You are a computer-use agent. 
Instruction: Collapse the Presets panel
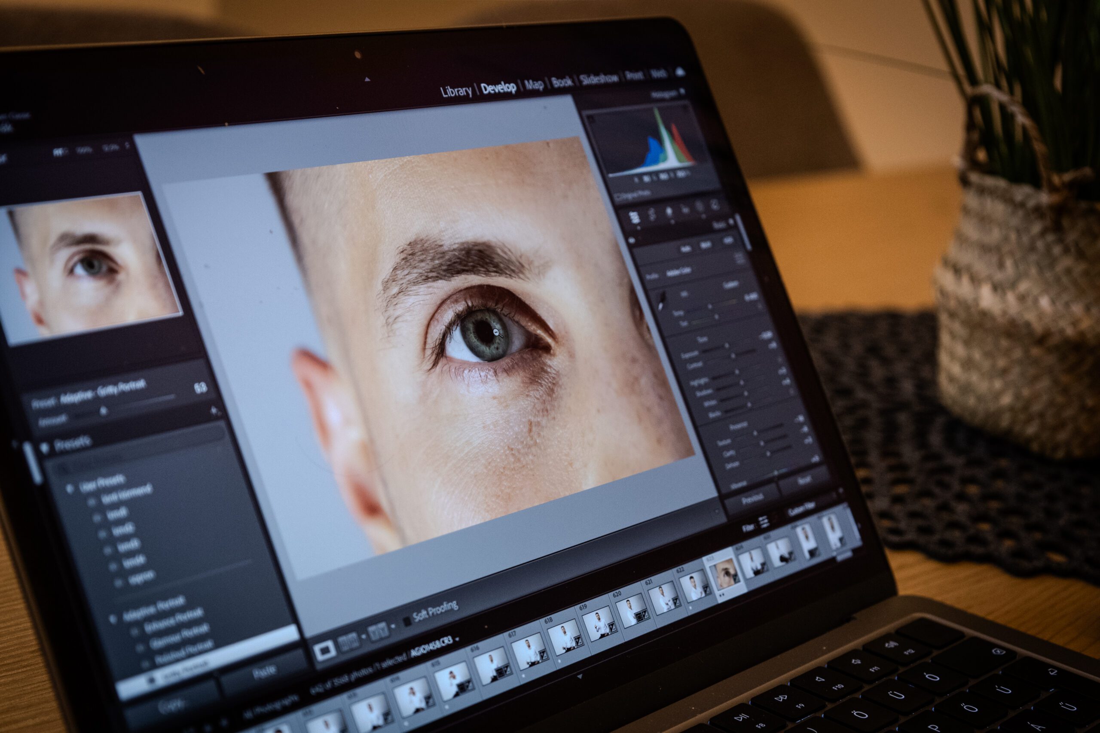[46, 448]
